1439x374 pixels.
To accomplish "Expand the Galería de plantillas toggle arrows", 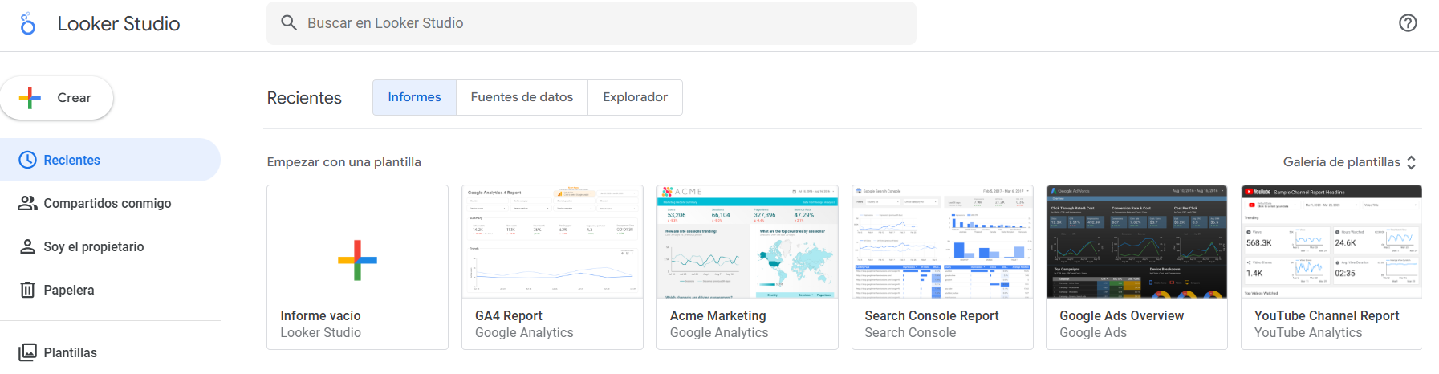I will point(1411,162).
